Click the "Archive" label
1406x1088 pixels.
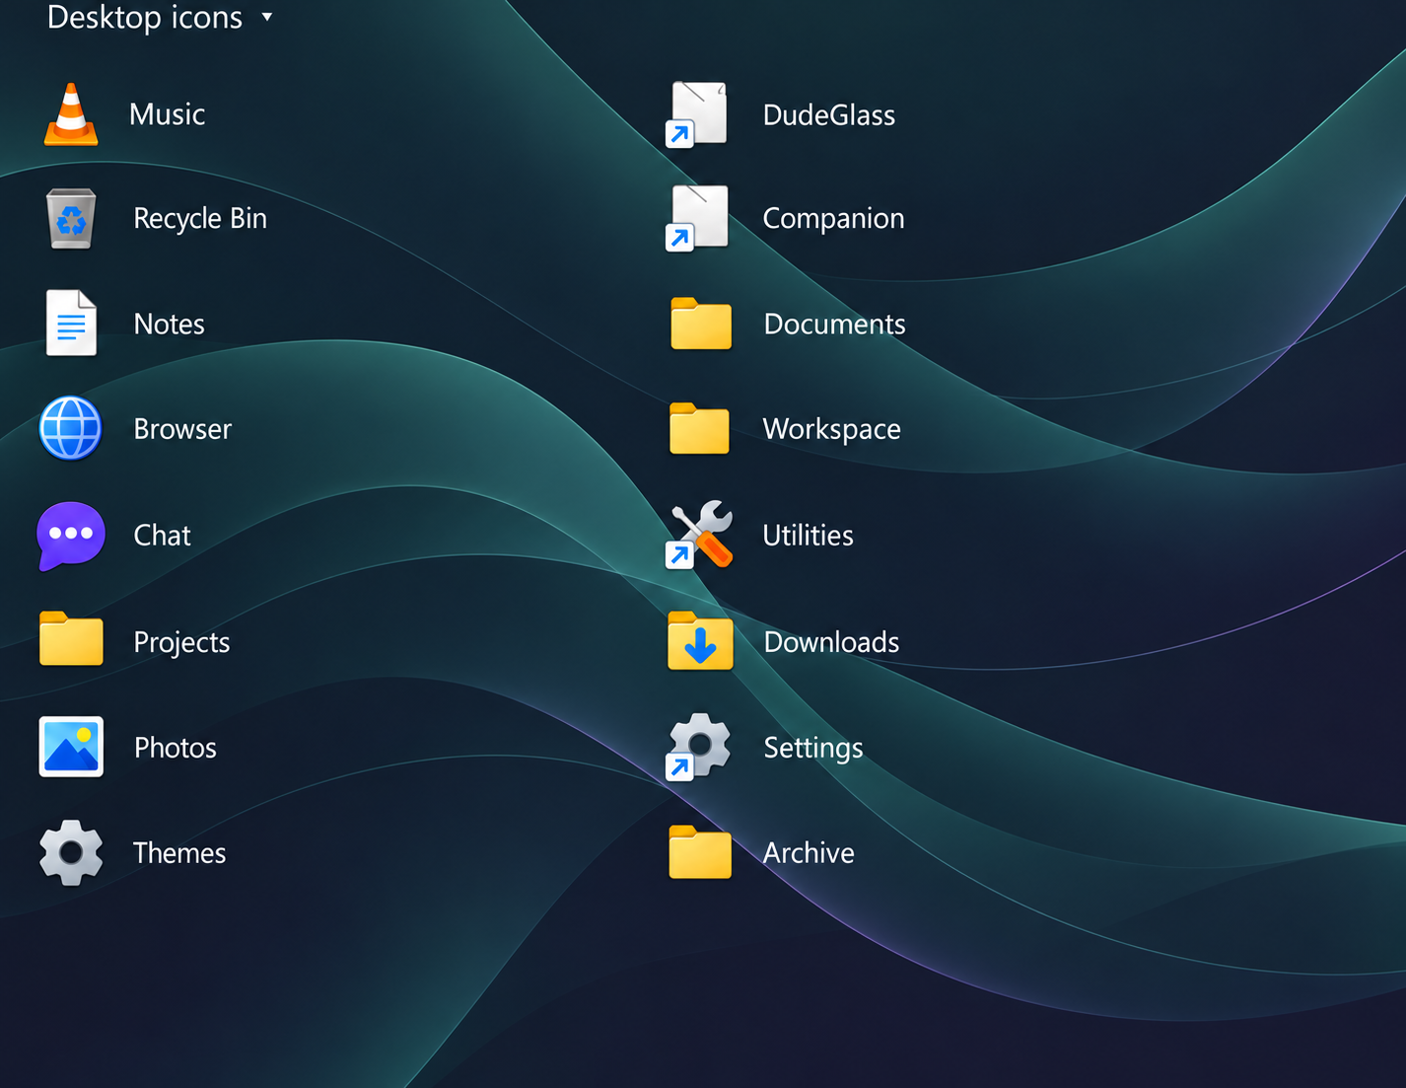pos(808,853)
